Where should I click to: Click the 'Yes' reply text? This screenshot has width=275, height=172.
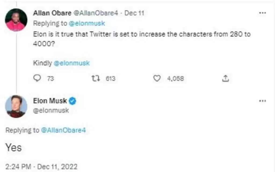click(13, 148)
